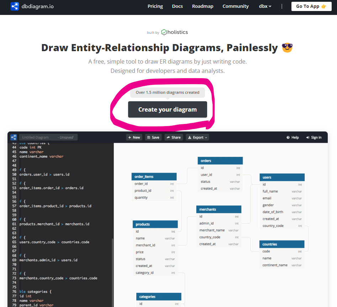Click the Save button in preview toolbar

pos(153,137)
